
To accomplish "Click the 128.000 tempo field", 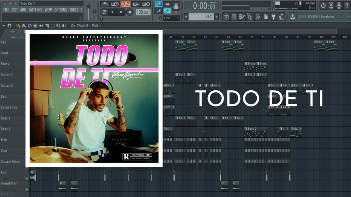I will point(143,12).
